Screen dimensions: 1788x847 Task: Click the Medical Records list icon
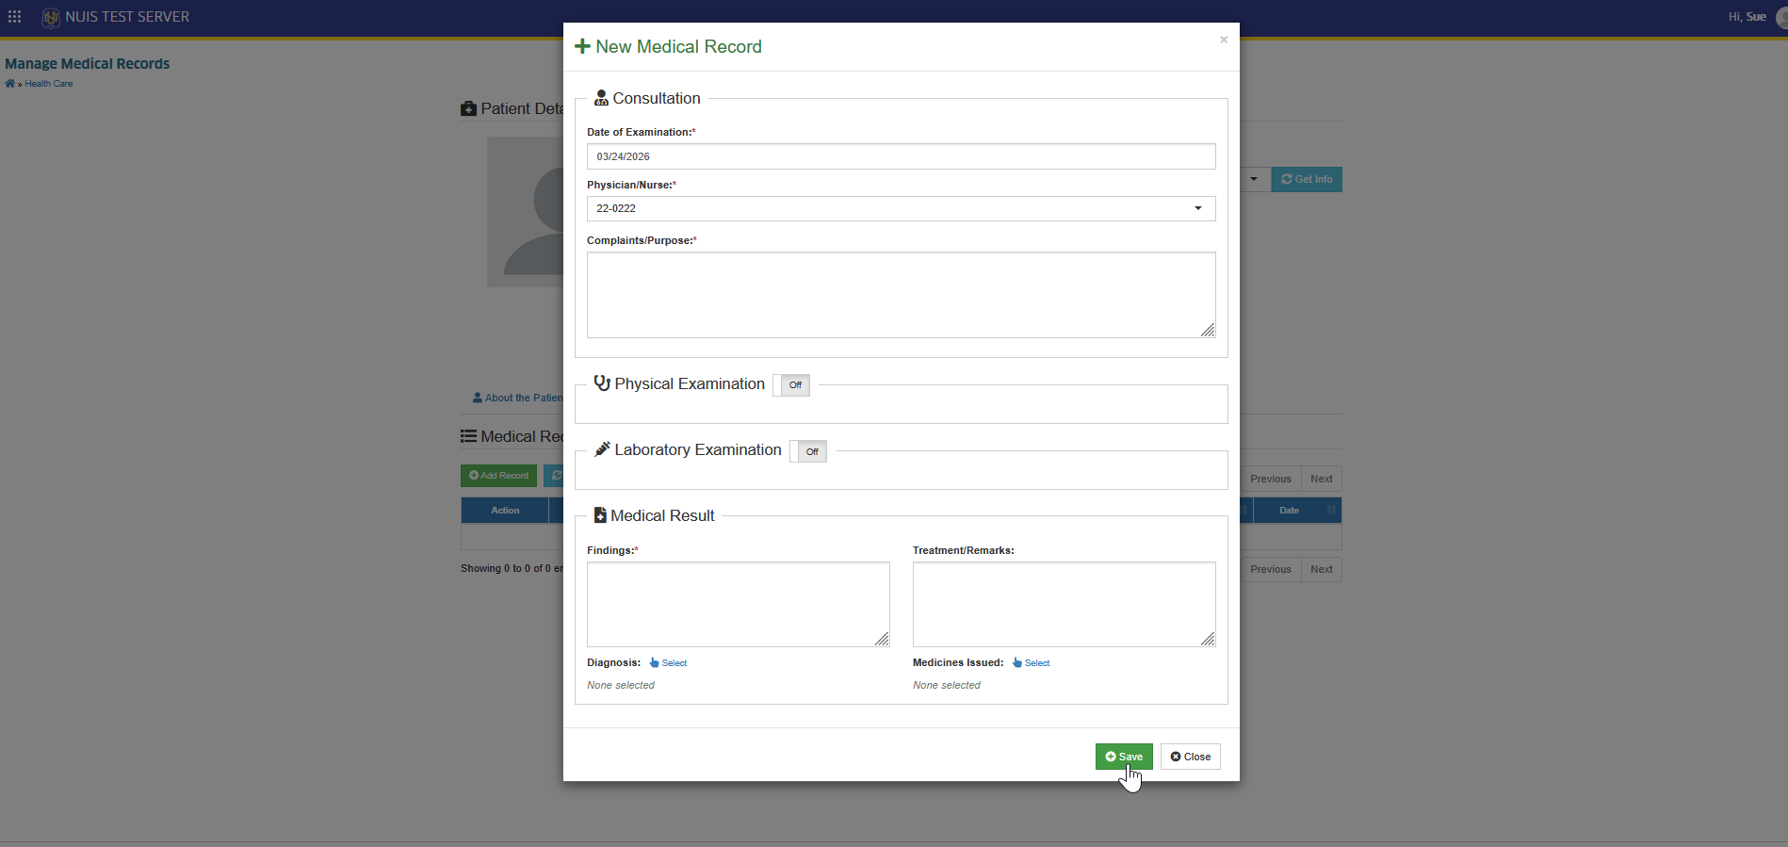468,436
